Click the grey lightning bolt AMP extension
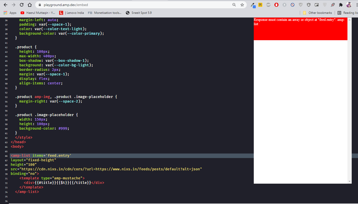The image size is (358, 204). click(284, 5)
